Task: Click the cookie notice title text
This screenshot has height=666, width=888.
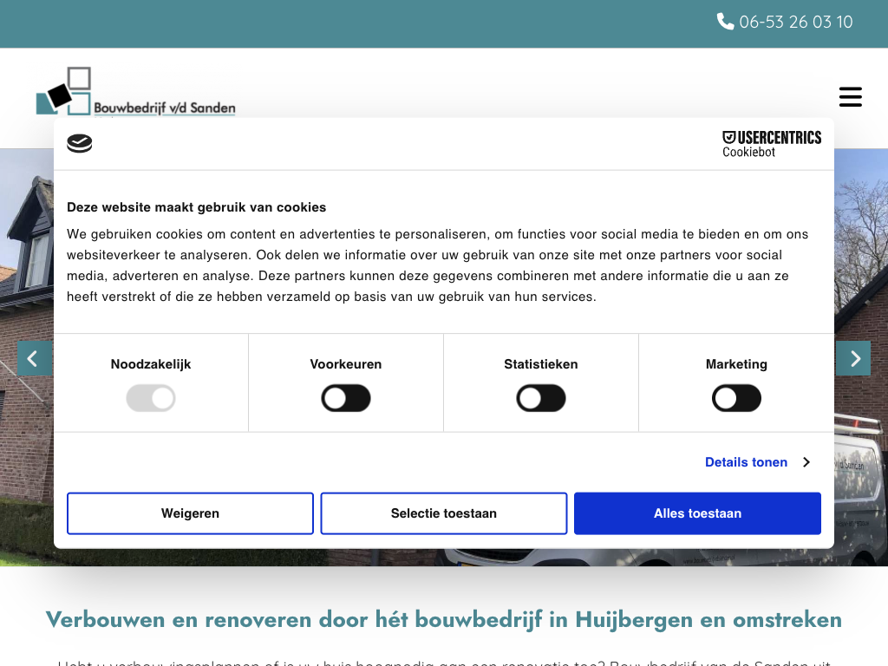Action: [197, 207]
